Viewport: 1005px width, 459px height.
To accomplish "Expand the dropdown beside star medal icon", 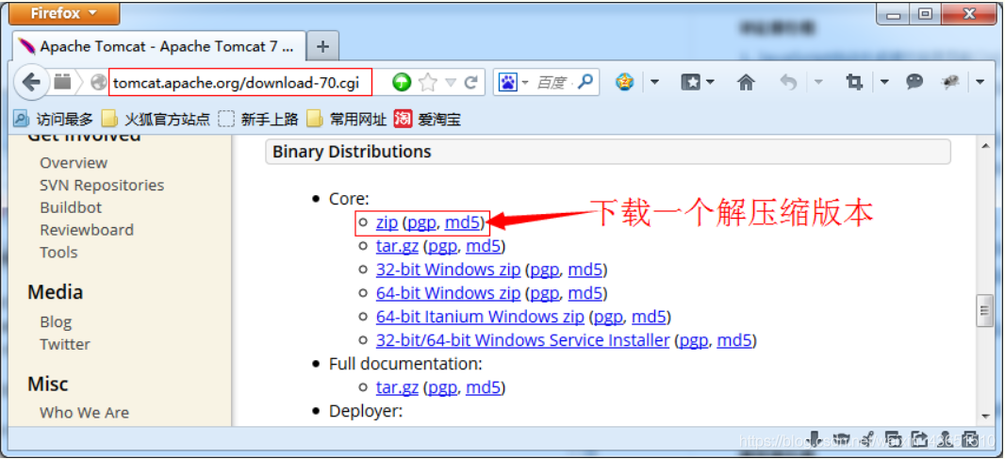I will point(654,81).
